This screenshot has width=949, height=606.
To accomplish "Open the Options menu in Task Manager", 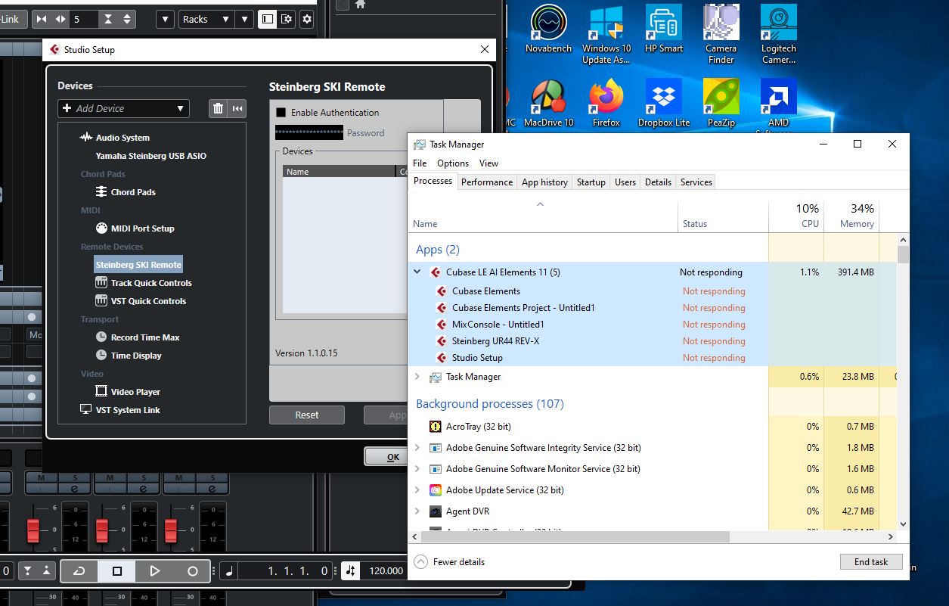I will pos(452,163).
